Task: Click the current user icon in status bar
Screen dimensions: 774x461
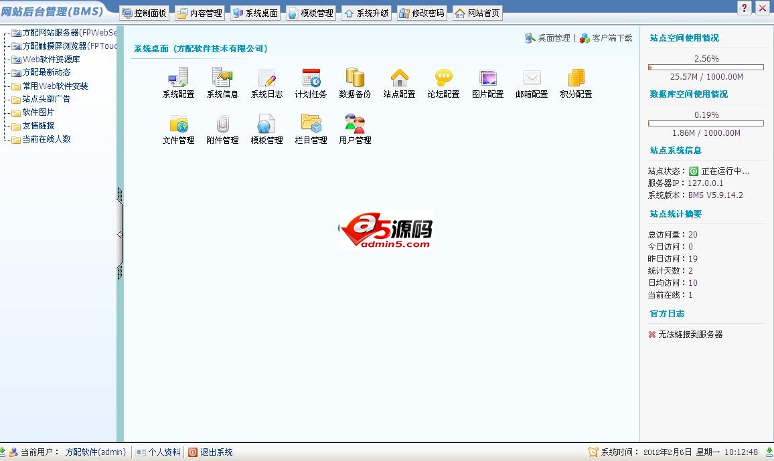Action: (x=13, y=452)
